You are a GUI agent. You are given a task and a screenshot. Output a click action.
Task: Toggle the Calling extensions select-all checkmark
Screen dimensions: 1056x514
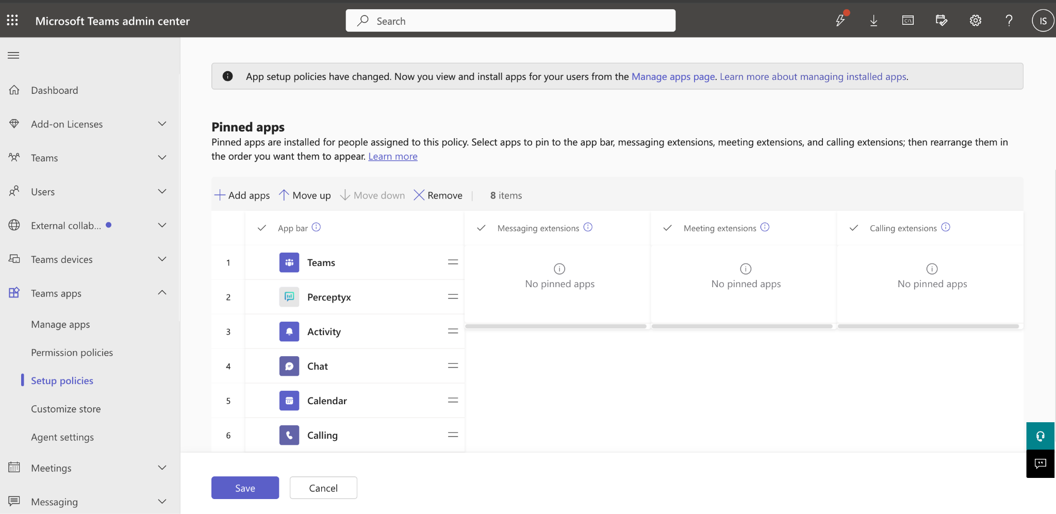tap(854, 228)
